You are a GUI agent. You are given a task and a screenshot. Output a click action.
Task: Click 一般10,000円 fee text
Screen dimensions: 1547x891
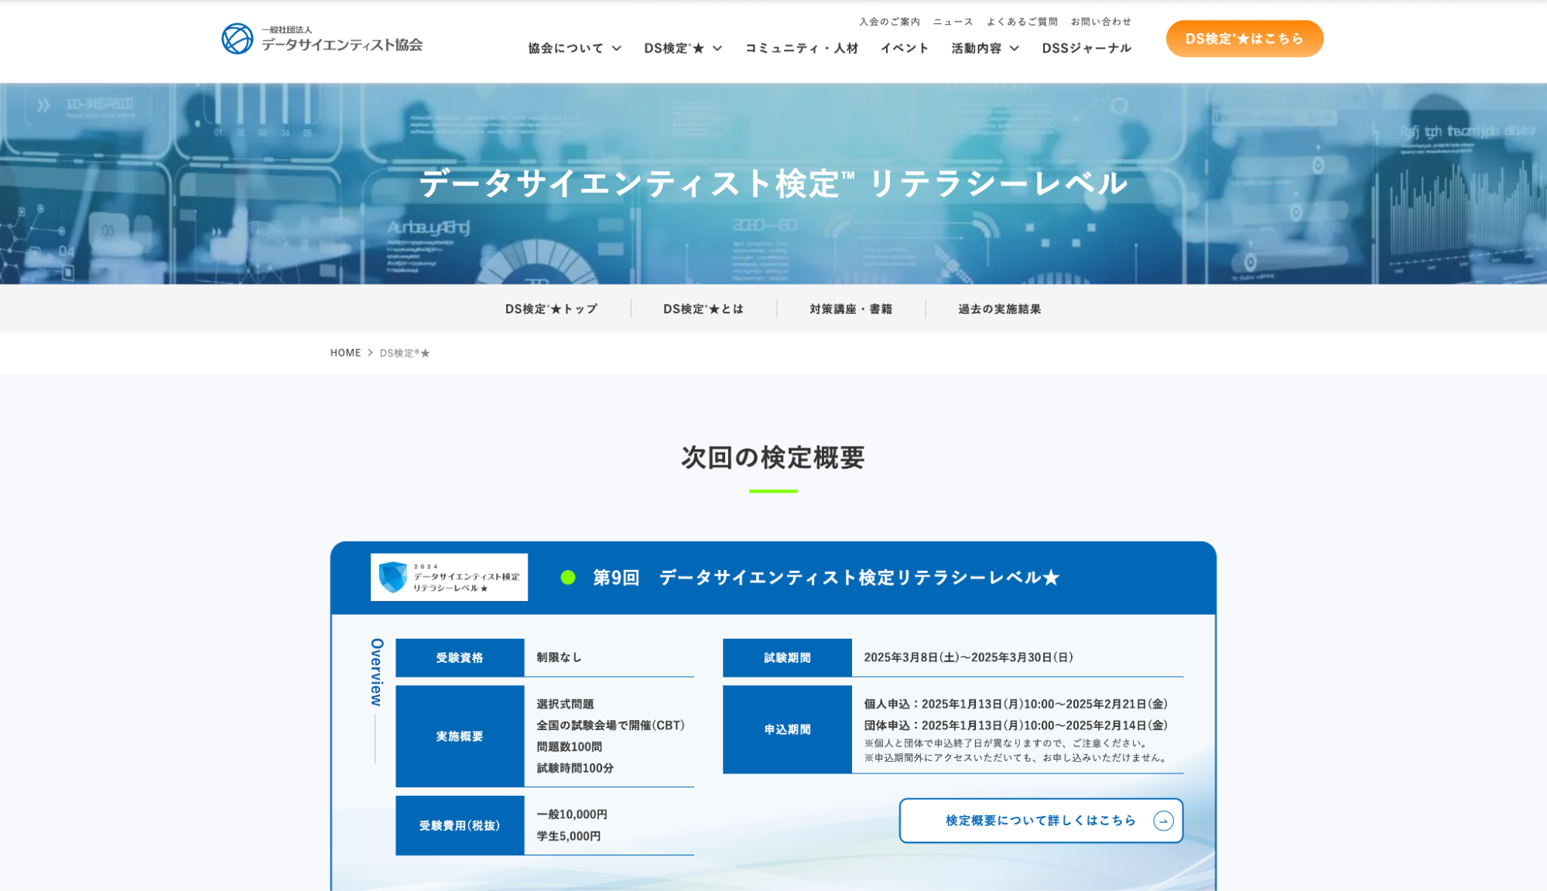point(572,814)
